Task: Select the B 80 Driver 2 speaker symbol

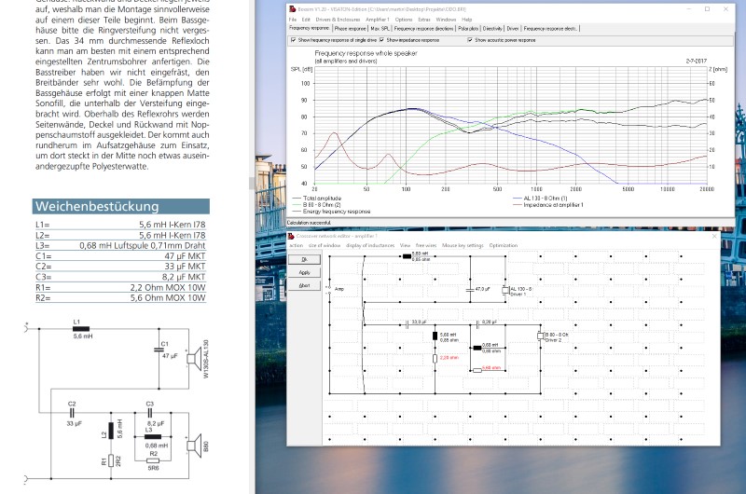Action: coord(540,336)
